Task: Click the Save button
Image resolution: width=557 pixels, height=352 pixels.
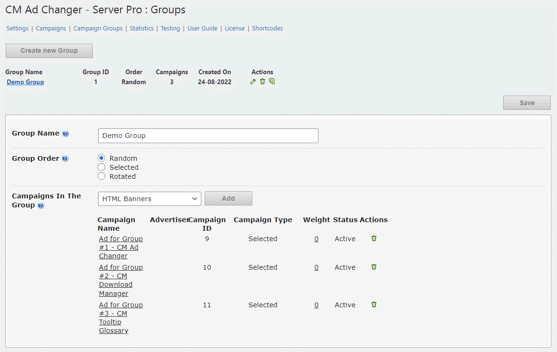Action: [x=527, y=103]
